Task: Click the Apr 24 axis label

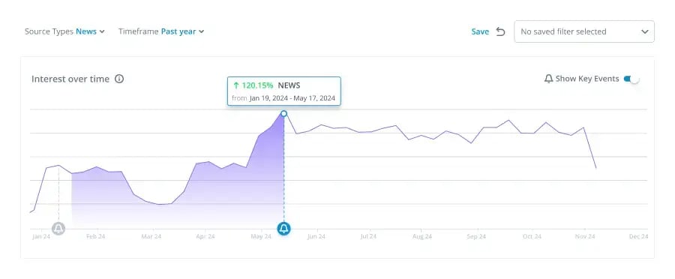Action: 205,236
